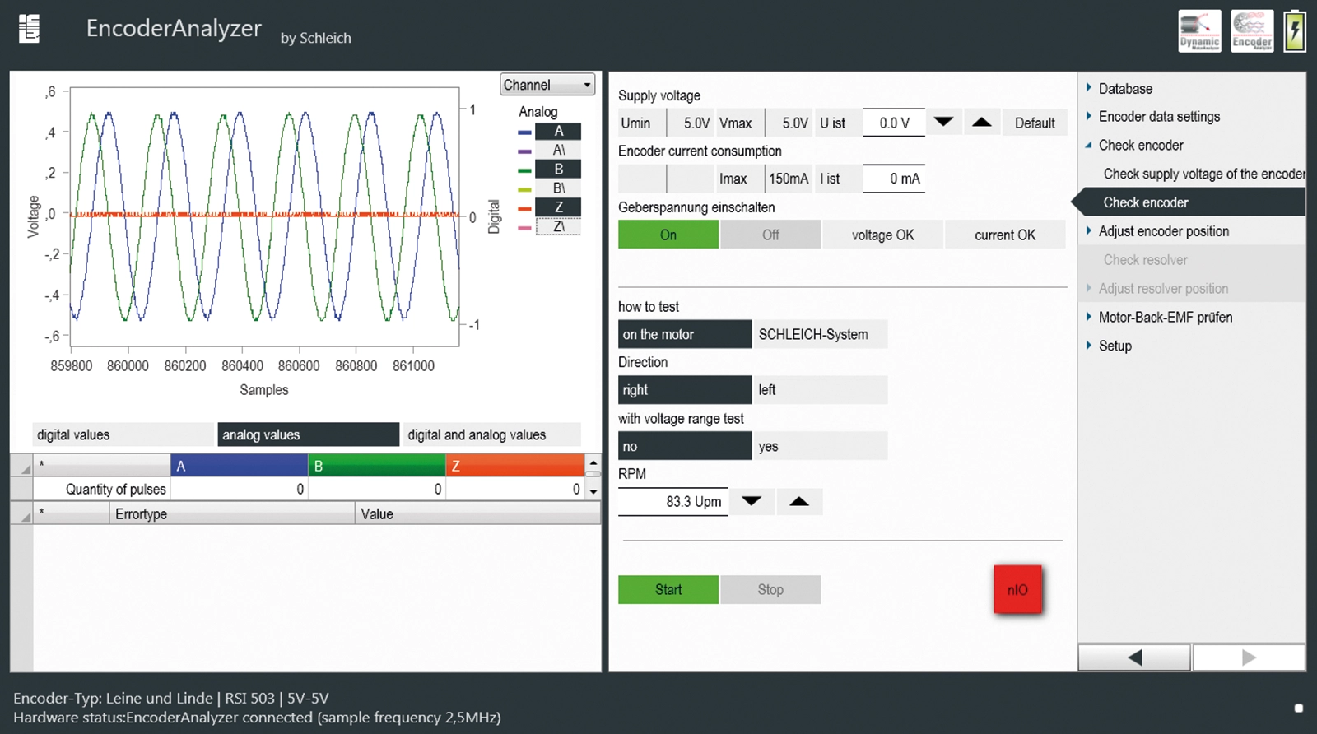Open the main menu icon top-left

(x=30, y=29)
